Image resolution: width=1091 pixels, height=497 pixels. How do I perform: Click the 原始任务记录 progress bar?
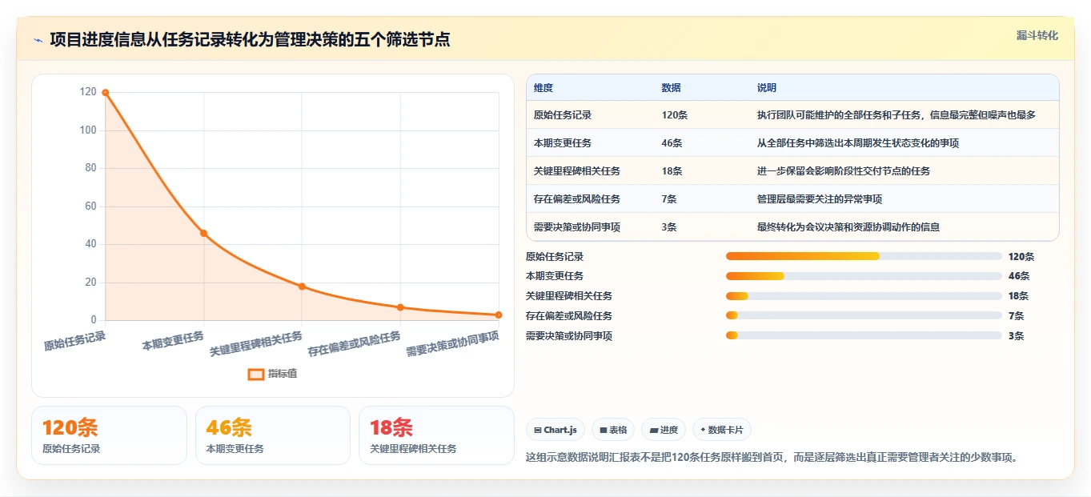(864, 256)
